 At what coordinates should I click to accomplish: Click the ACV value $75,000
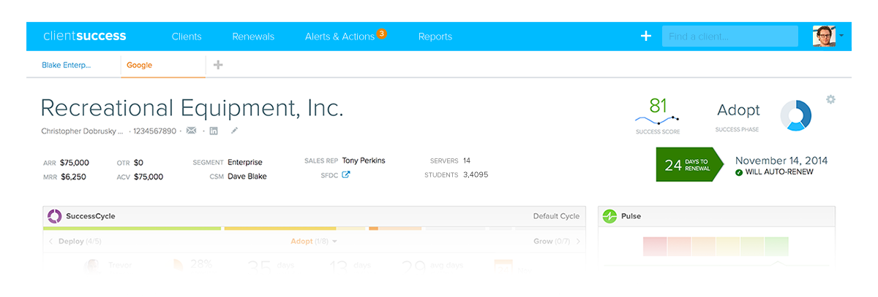tap(149, 177)
